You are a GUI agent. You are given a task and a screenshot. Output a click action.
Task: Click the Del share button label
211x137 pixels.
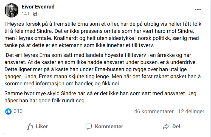(x=176, y=126)
